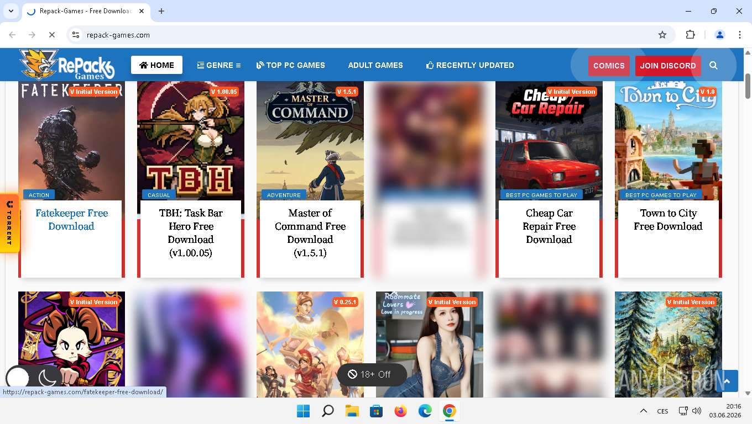
Task: Launch Microsoft Edge from taskbar
Action: pos(425,411)
